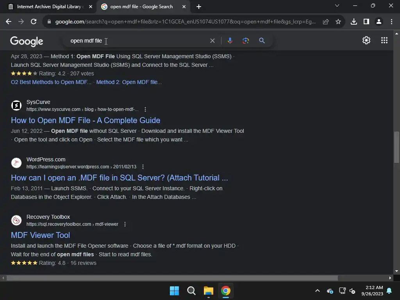
Task: Open the Windows Start menu
Action: (175, 291)
